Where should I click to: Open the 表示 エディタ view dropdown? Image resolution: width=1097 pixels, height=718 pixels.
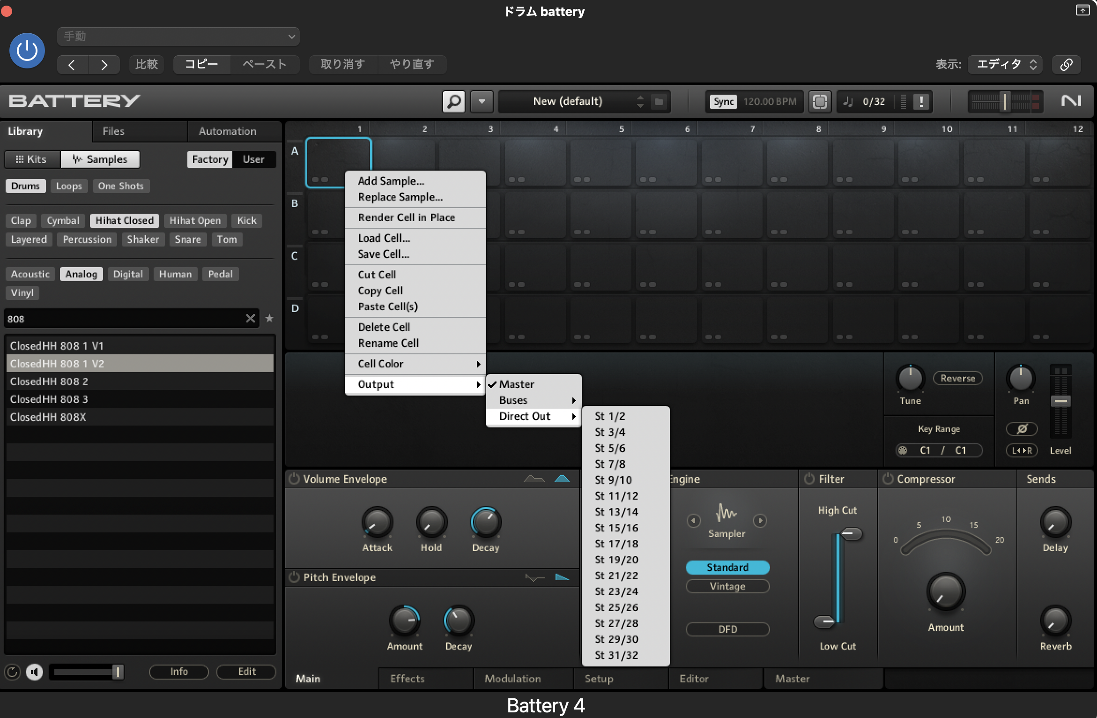pyautogui.click(x=1006, y=64)
